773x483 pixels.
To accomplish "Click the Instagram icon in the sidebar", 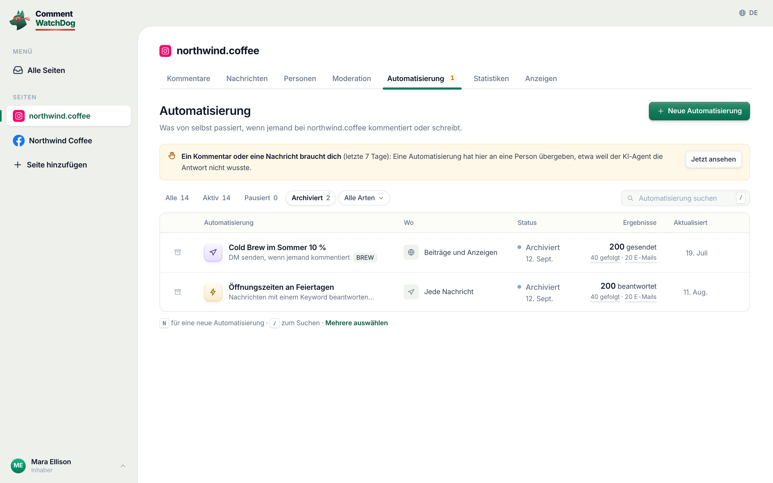I will point(19,116).
